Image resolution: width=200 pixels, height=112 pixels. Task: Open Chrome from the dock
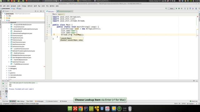point(81,109)
